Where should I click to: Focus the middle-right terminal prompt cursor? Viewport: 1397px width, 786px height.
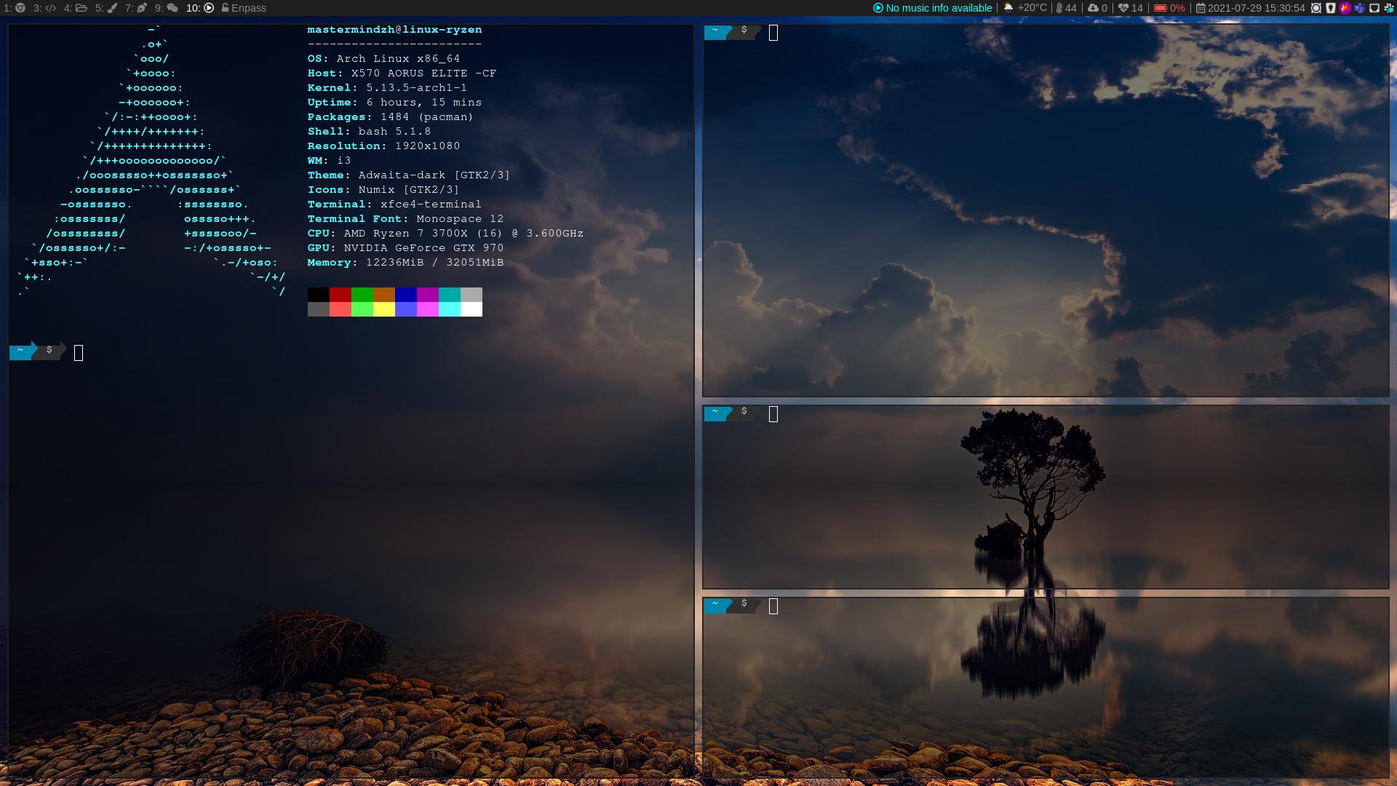click(x=773, y=414)
